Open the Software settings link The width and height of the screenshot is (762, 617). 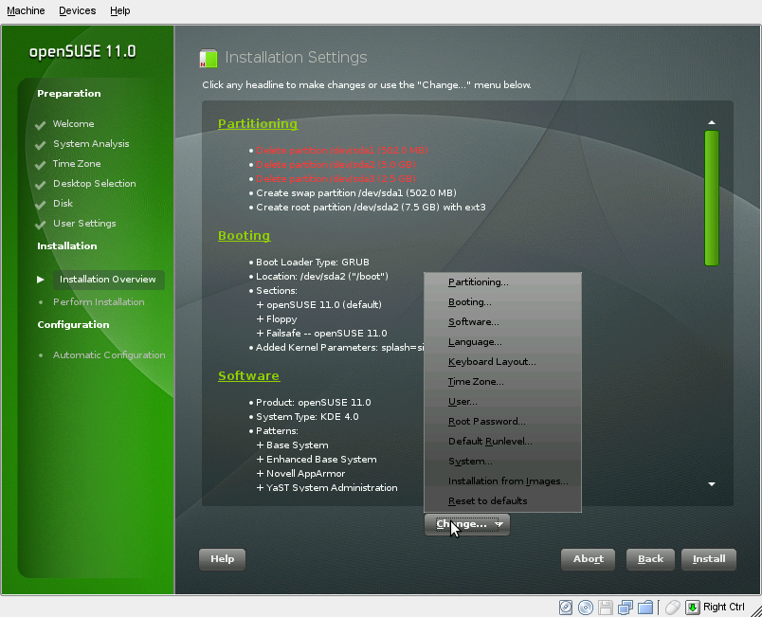click(248, 375)
